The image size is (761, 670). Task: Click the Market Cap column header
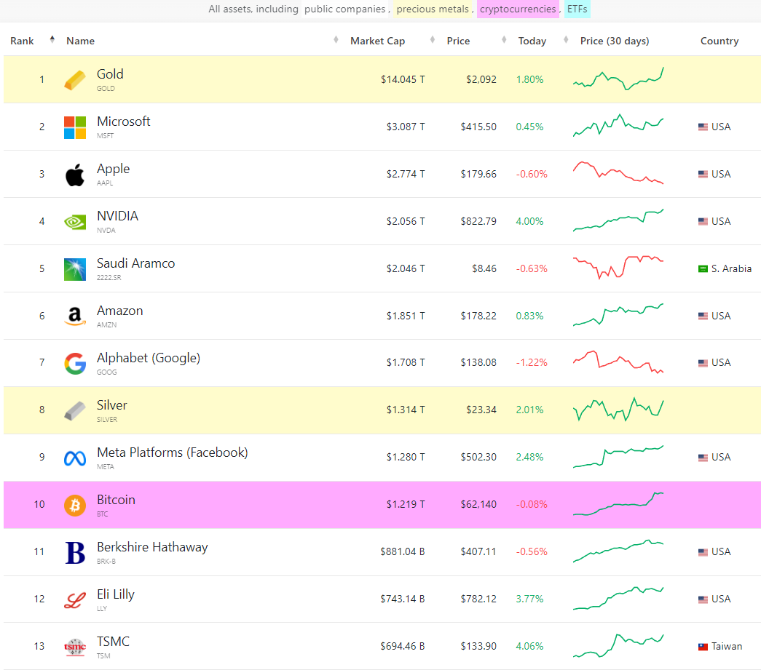point(378,41)
